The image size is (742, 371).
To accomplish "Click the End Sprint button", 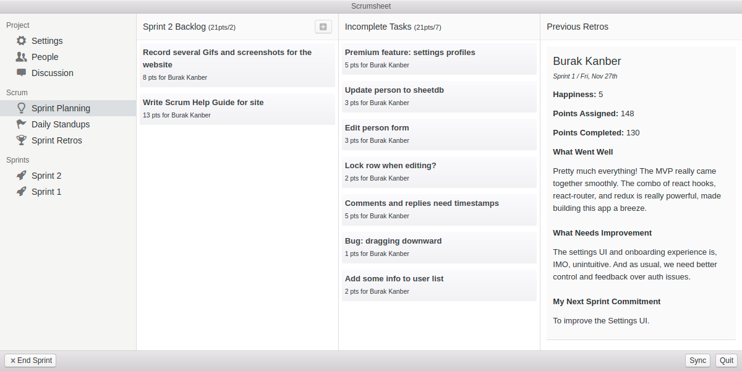I will click(x=30, y=360).
